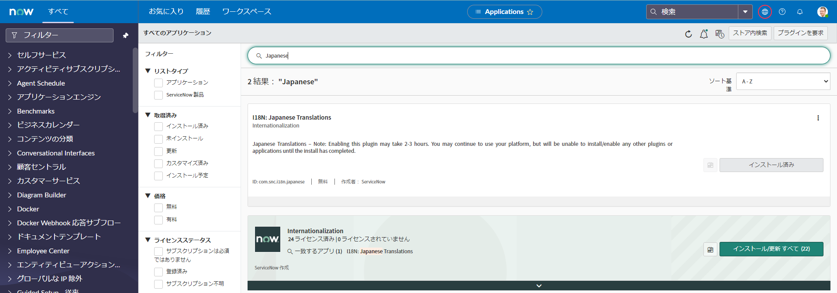Pin the navigation filter panel
The width and height of the screenshot is (837, 293).
pyautogui.click(x=126, y=35)
